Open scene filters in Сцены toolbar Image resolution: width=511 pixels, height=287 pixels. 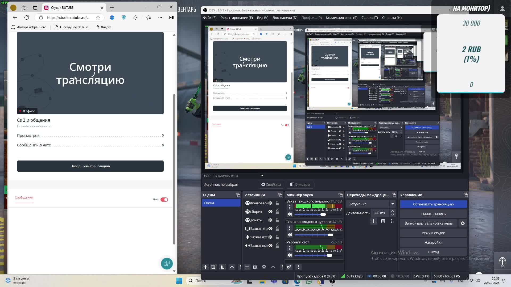coord(222,267)
